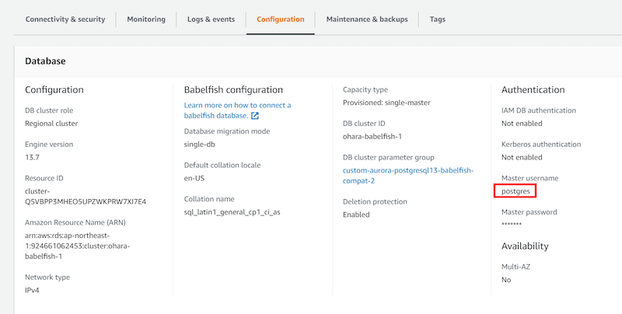622x314 pixels.
Task: Click the cluster Resource ID value
Action: coord(85,196)
